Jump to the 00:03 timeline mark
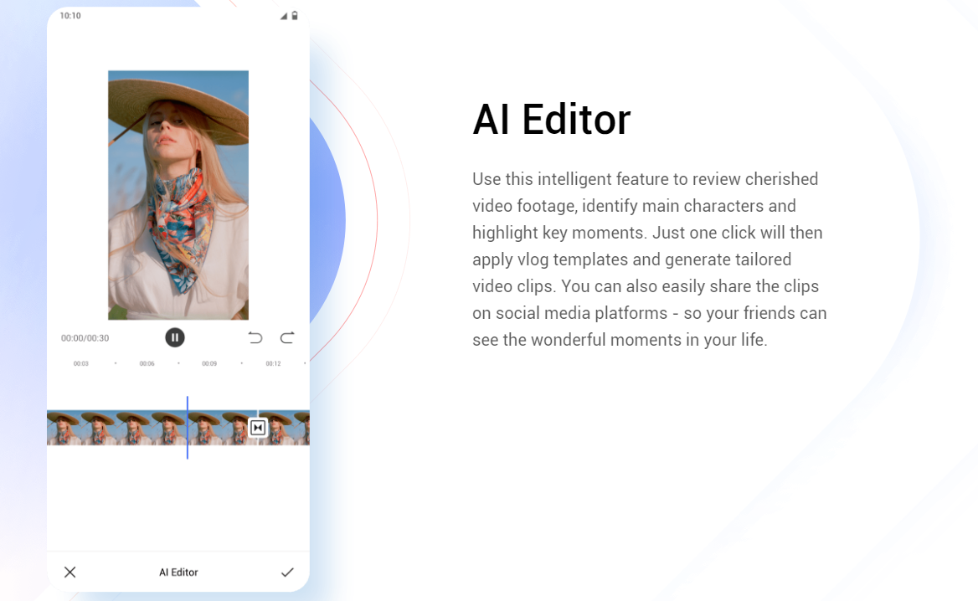This screenshot has height=601, width=978. coord(81,364)
